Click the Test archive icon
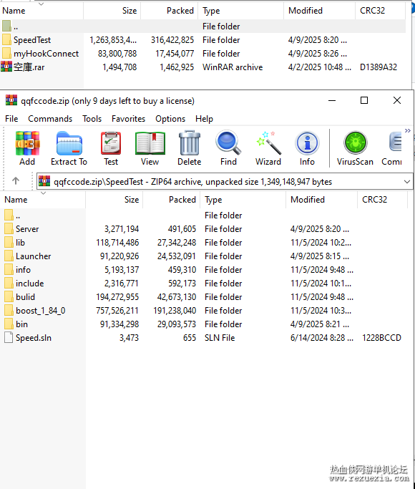 [111, 143]
